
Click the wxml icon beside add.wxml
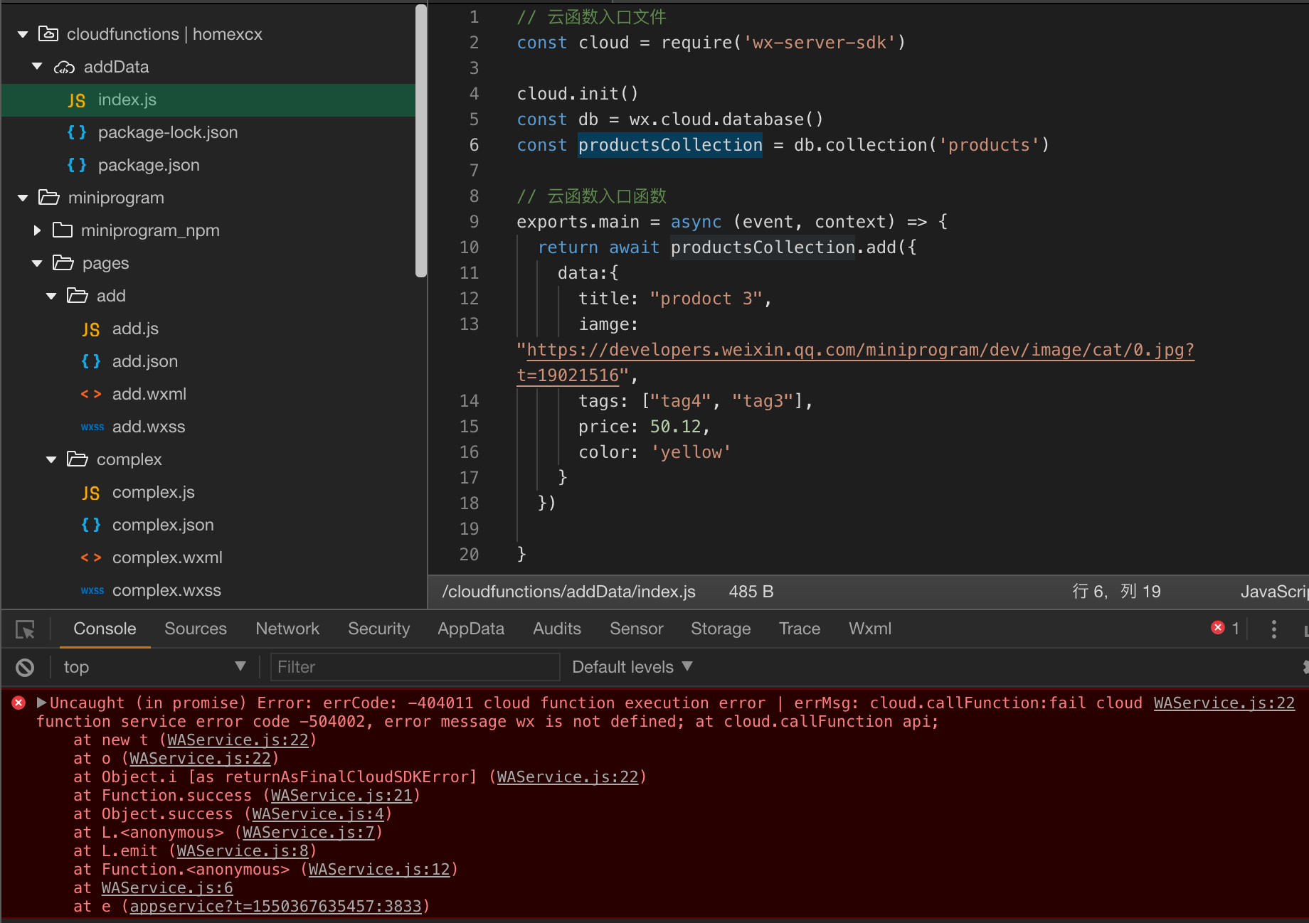click(91, 394)
